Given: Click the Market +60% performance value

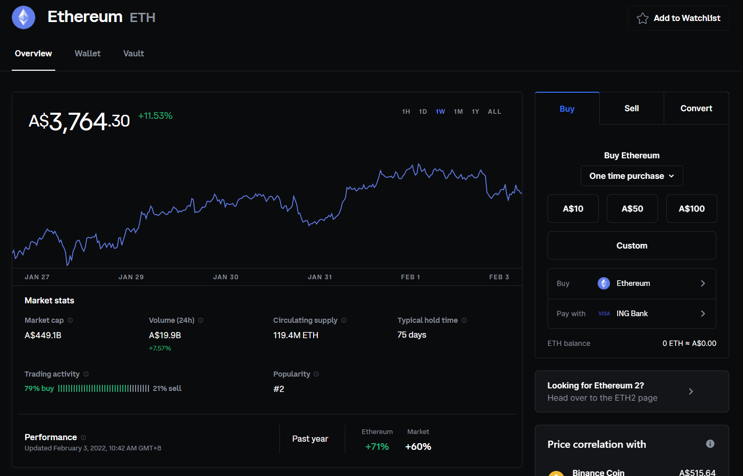Looking at the screenshot, I should [418, 447].
